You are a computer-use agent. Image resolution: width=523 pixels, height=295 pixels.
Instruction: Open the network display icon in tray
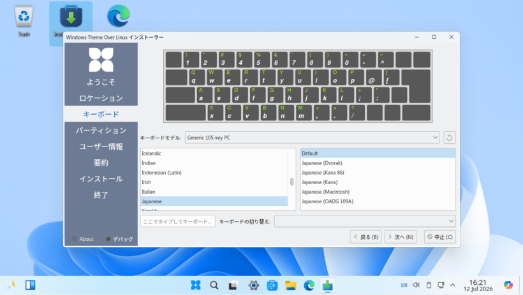(x=441, y=285)
